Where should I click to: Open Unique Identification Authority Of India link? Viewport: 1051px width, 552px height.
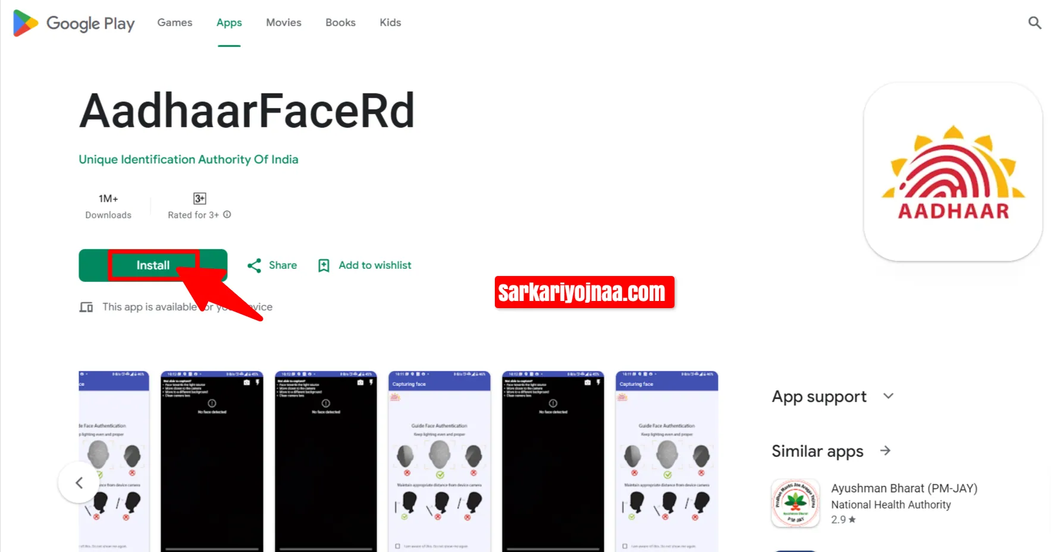click(189, 159)
